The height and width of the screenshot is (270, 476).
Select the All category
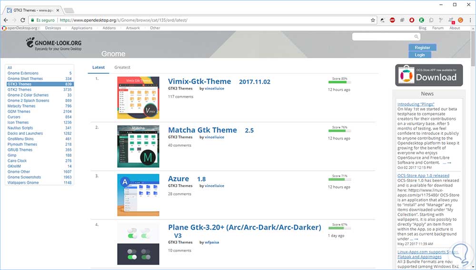click(x=10, y=68)
